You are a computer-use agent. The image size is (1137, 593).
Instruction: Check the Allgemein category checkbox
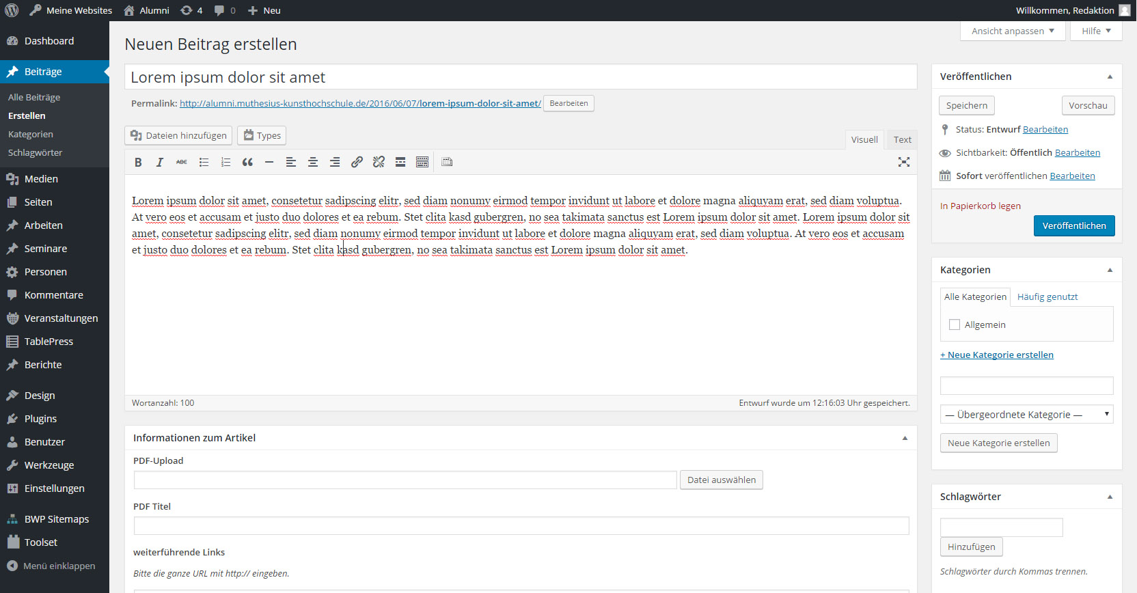[x=955, y=325]
